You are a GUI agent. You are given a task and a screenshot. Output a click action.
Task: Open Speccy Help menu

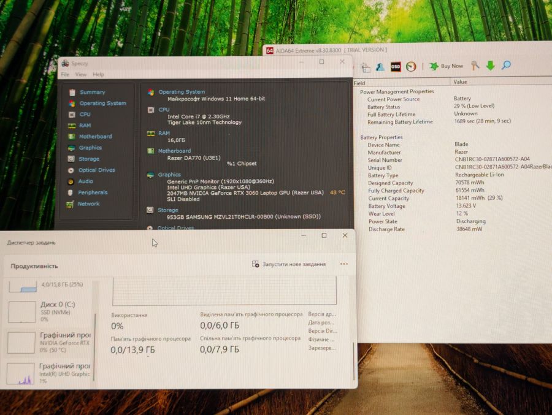tap(98, 75)
